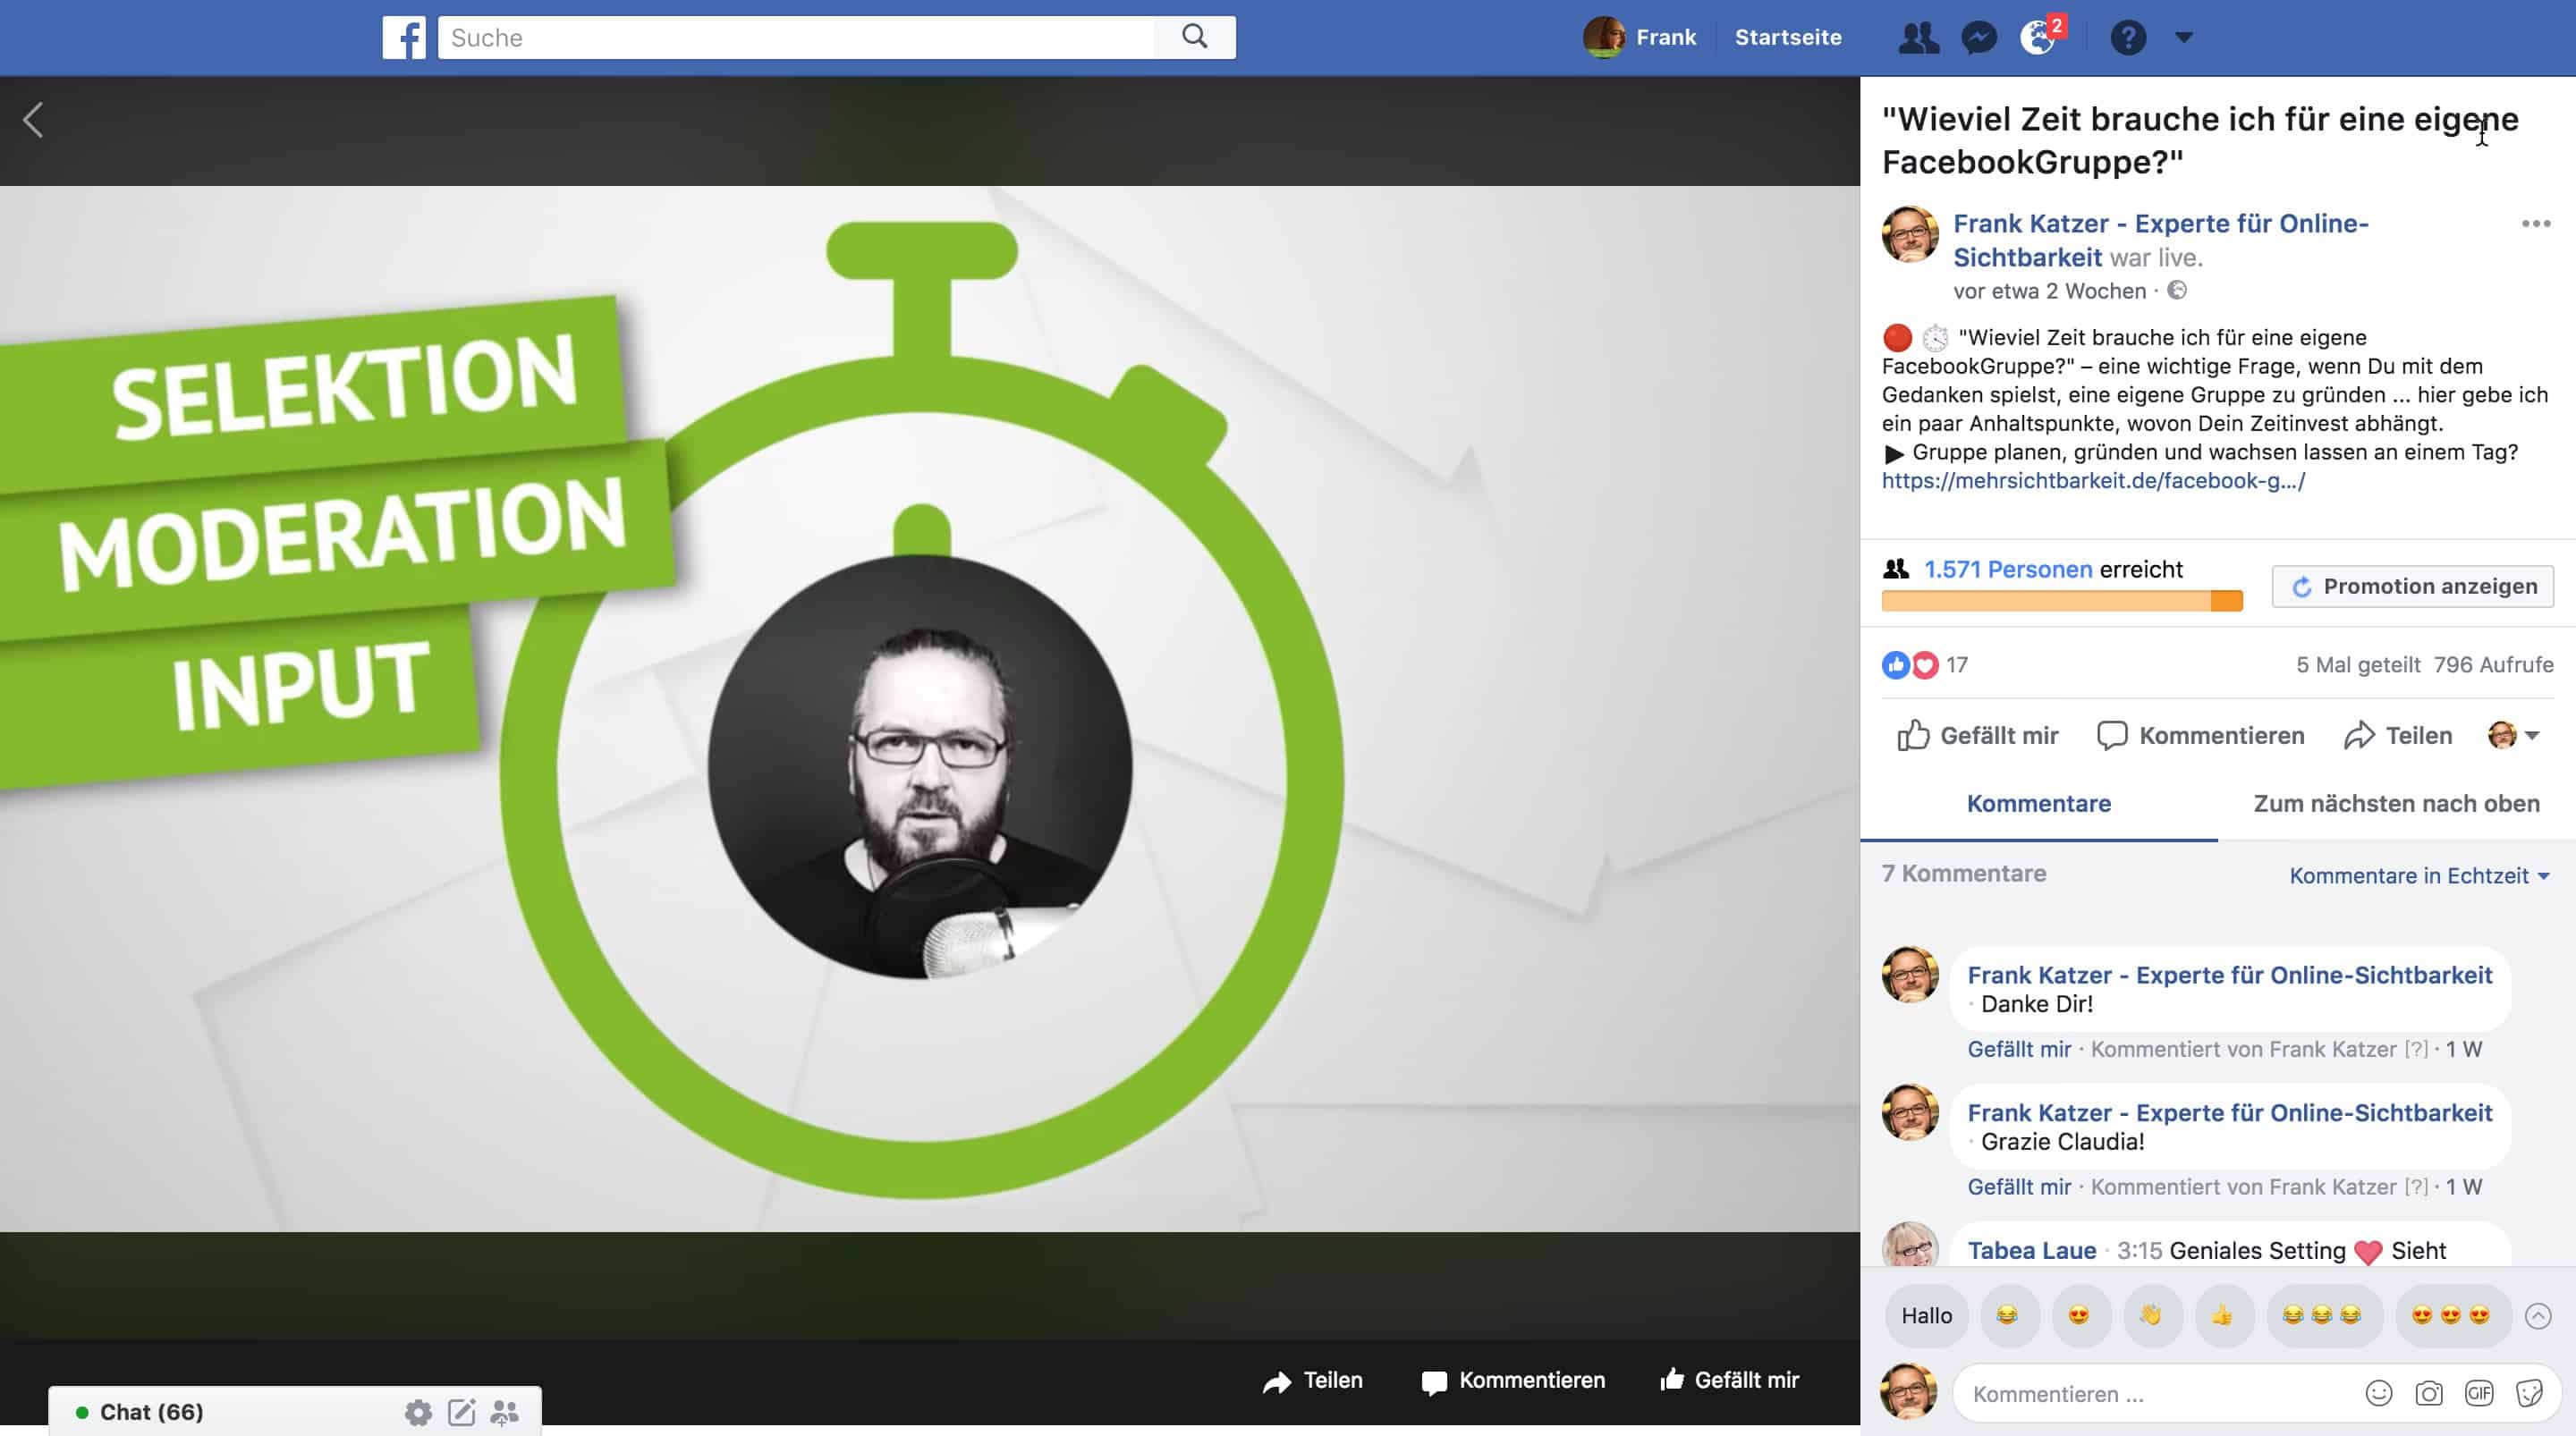Click Frank Katzer avatar in post header

click(1910, 234)
